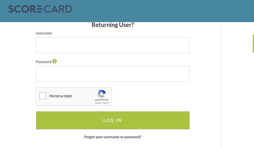Click the Username field label
254x147 pixels.
coord(44,33)
